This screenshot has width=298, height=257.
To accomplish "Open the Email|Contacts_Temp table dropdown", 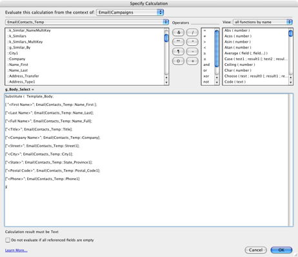I will tap(87, 22).
